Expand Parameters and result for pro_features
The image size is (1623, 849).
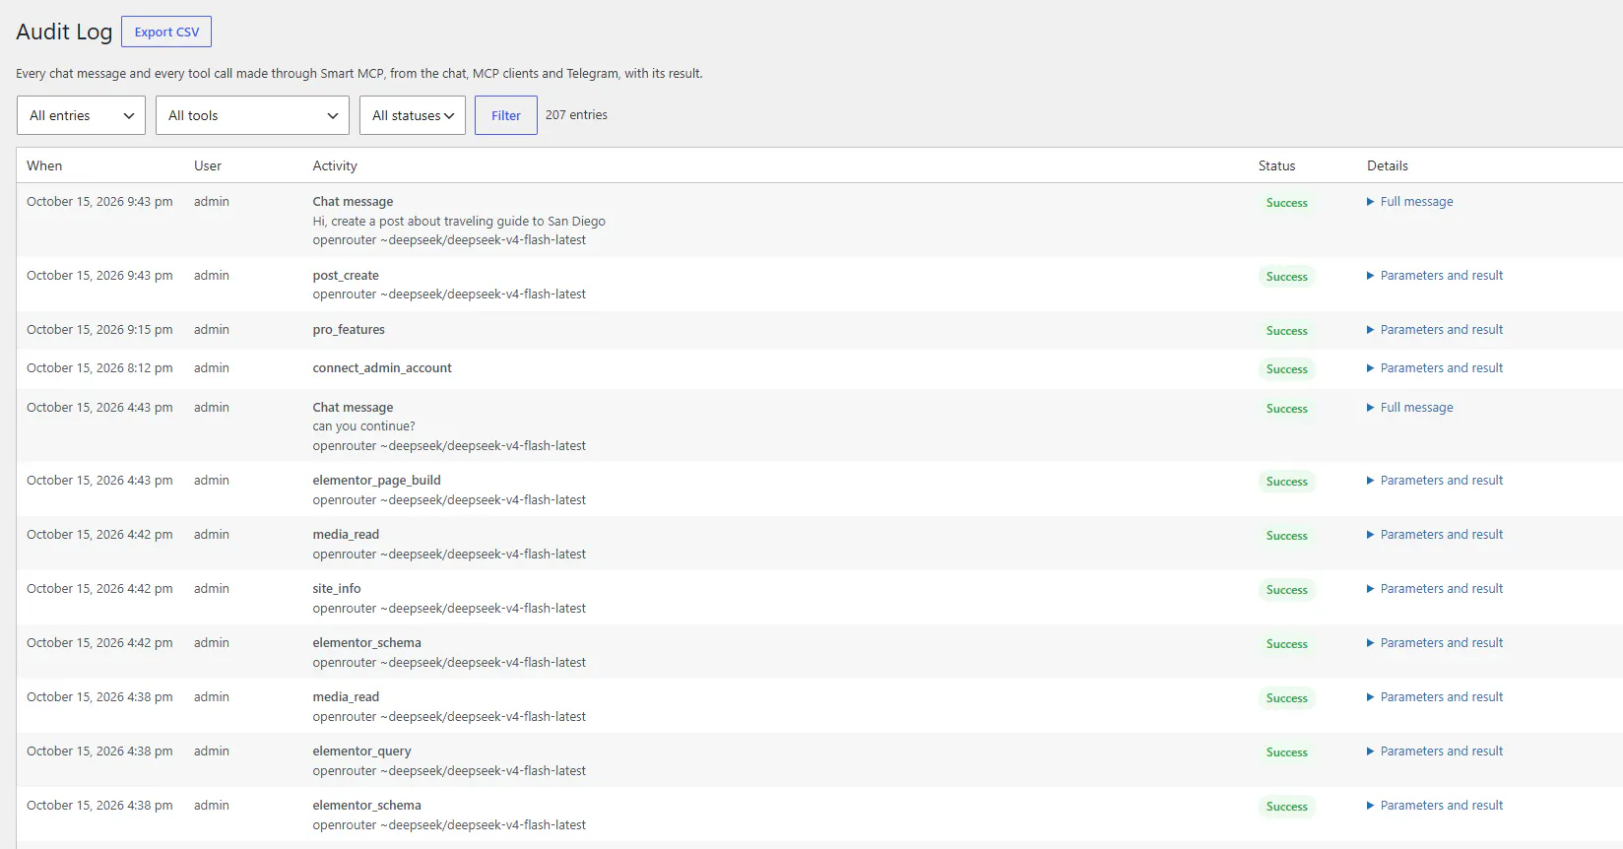[1435, 330]
